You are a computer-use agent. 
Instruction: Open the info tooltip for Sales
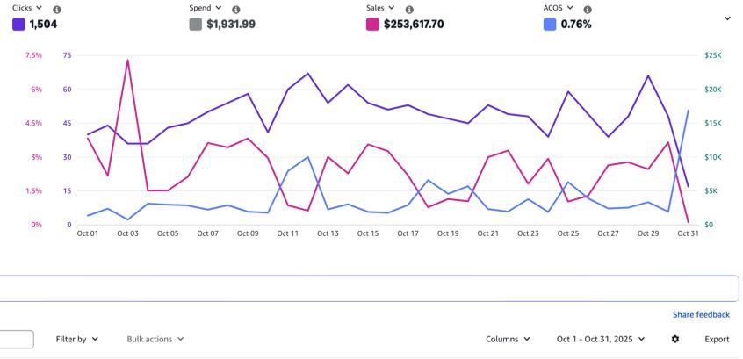point(409,9)
